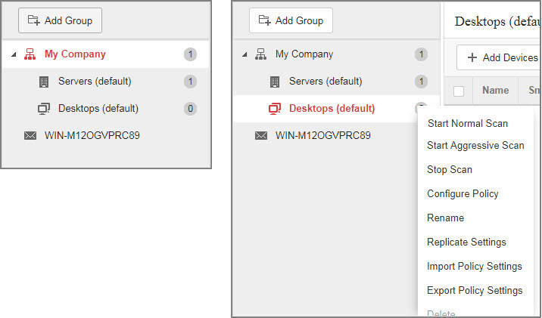
Task: Select Servers (default) group in right panel
Action: point(326,82)
